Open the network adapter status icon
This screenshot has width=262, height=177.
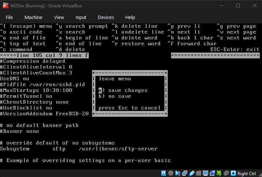pyautogui.click(x=185, y=173)
